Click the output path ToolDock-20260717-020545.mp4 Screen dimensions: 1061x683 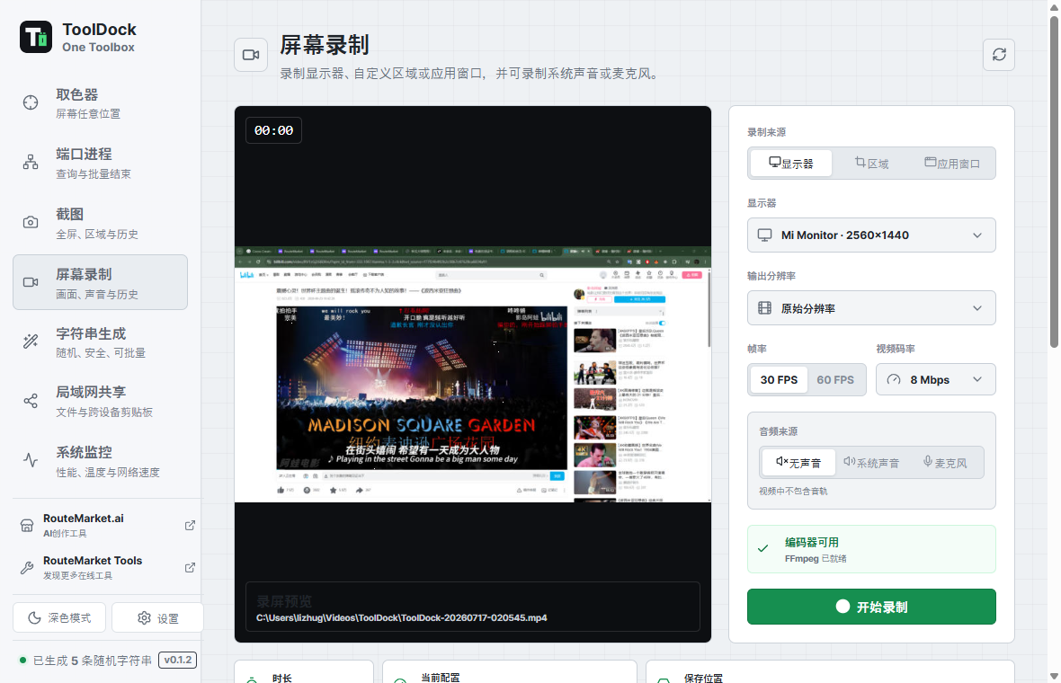click(401, 618)
